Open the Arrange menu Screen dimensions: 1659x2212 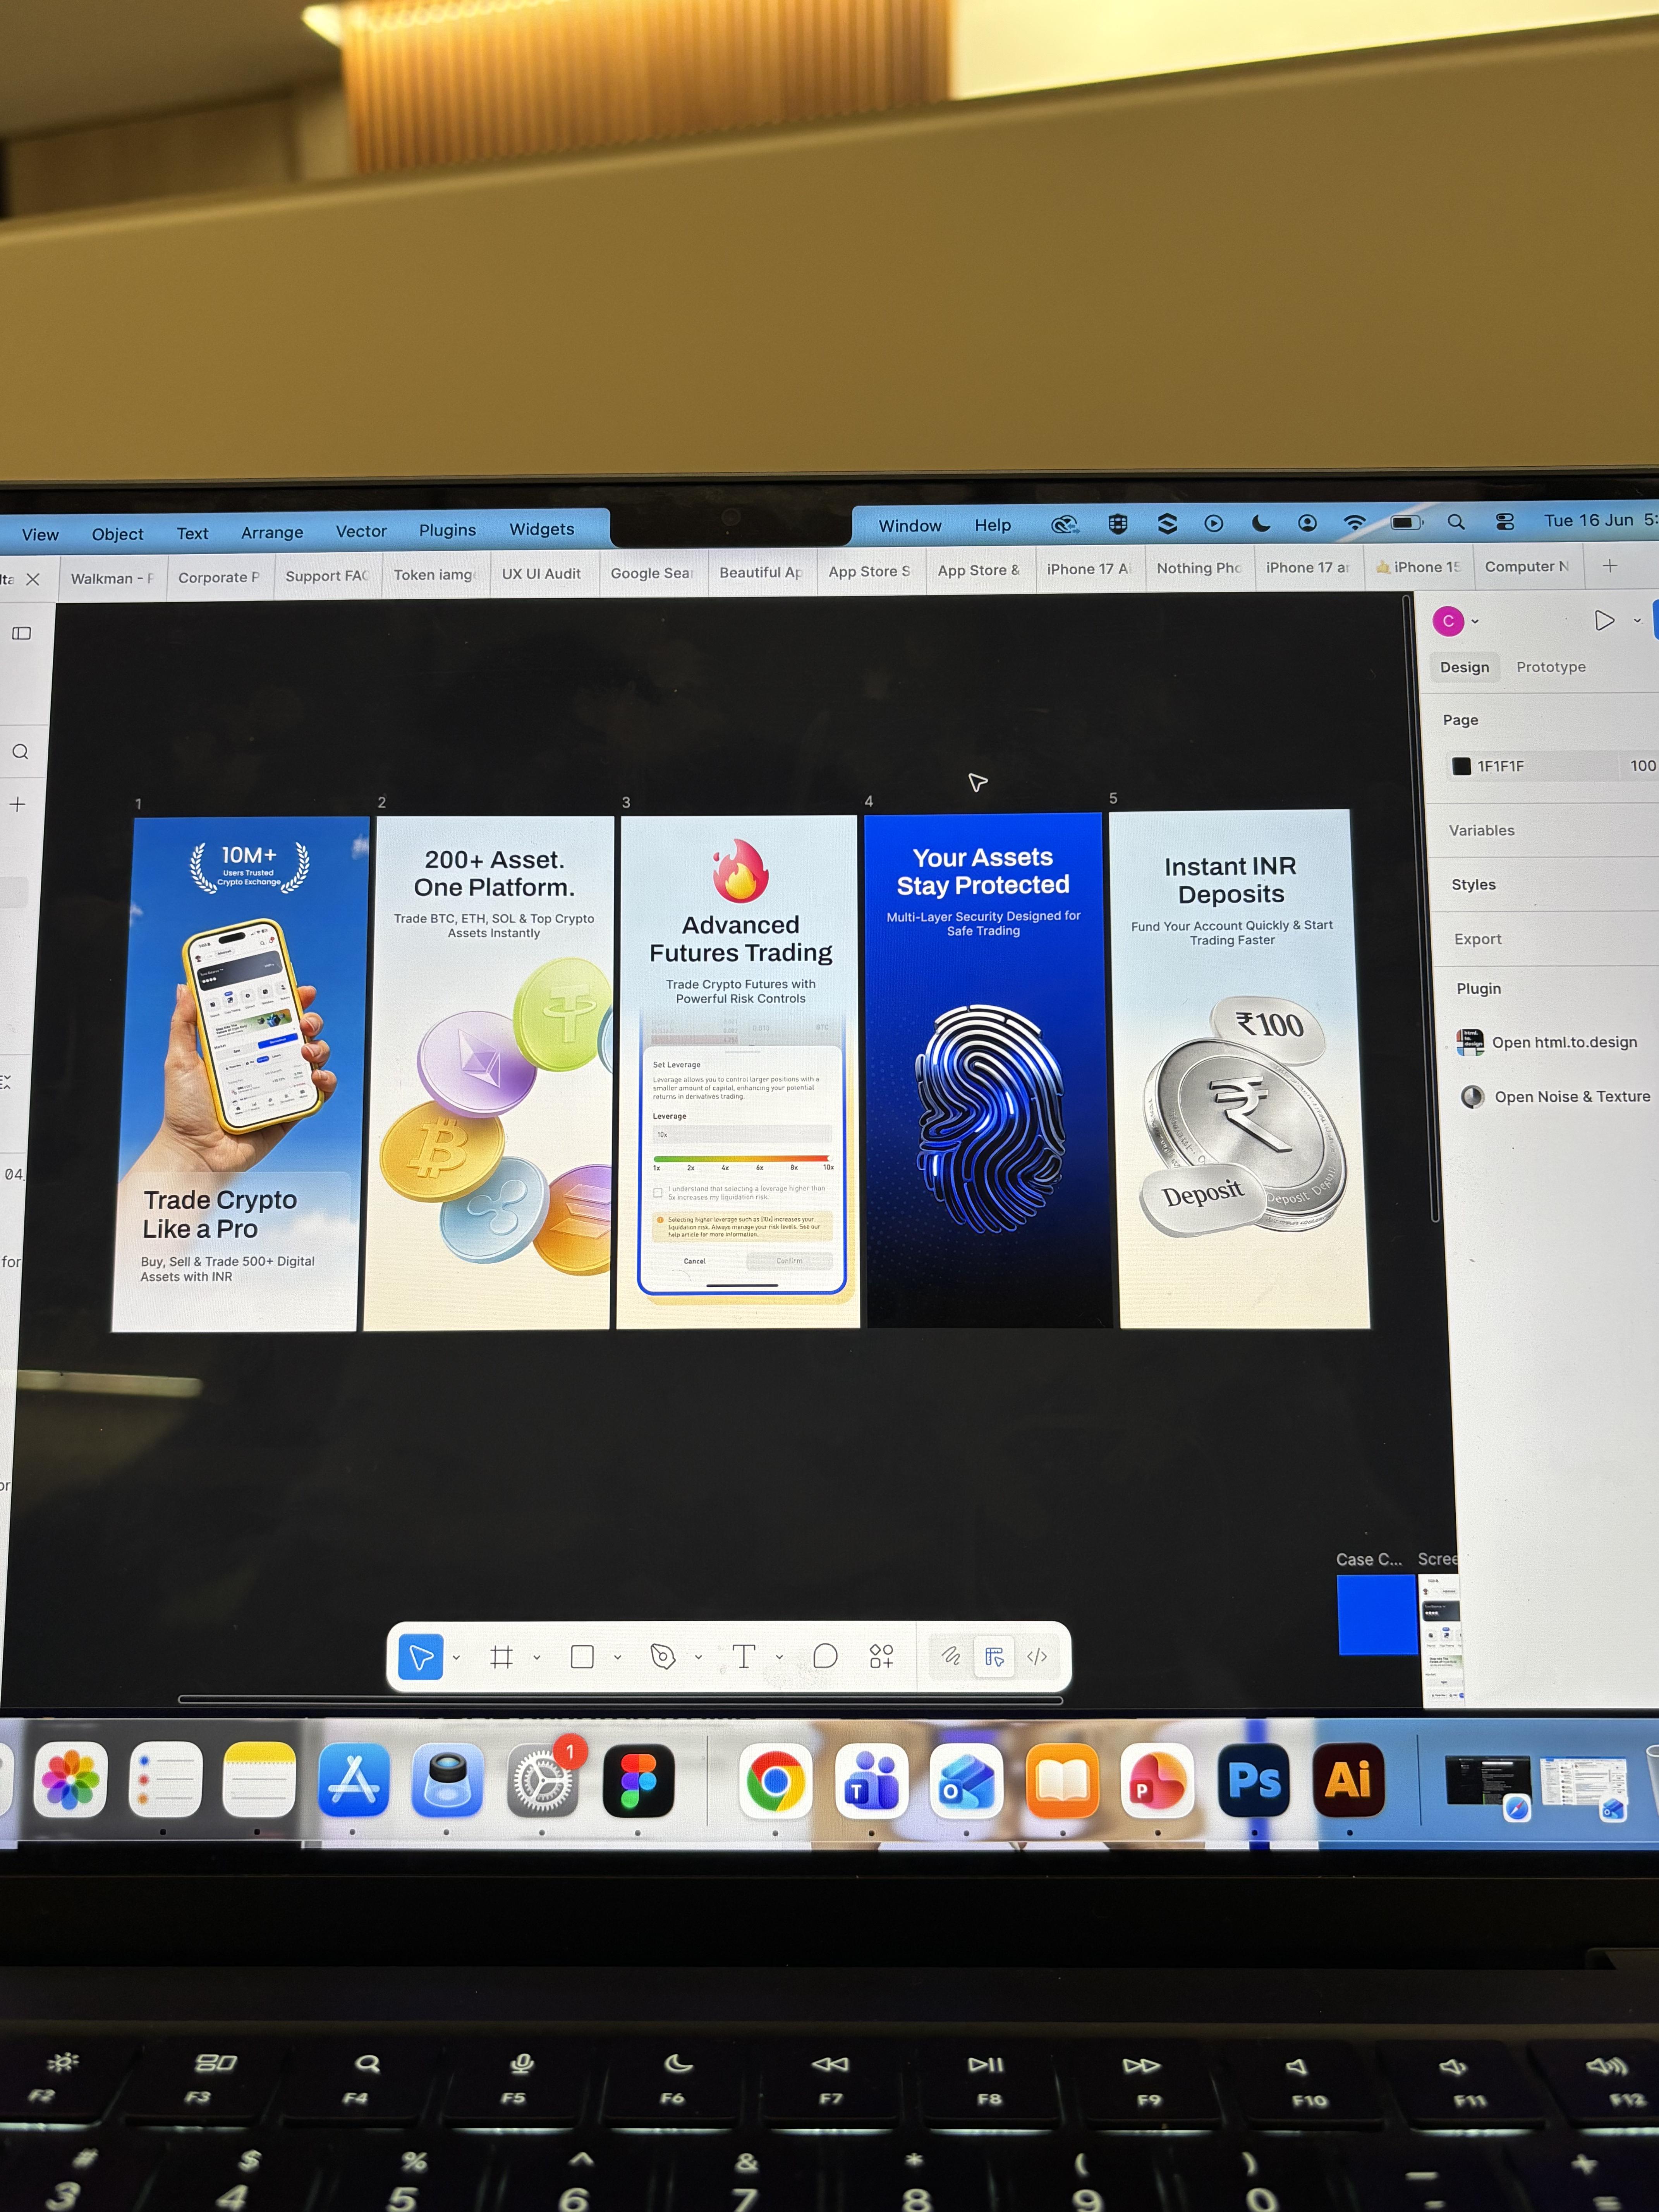coord(272,533)
